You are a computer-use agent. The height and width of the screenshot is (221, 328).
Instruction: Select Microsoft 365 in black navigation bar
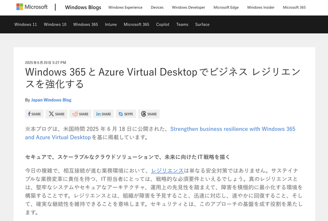136,24
